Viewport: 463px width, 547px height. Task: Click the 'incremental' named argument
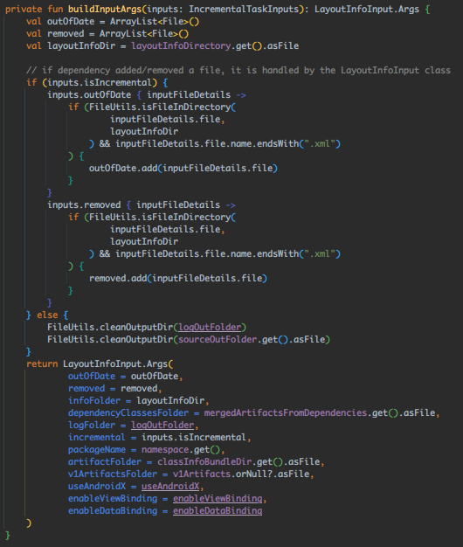pyautogui.click(x=97, y=438)
